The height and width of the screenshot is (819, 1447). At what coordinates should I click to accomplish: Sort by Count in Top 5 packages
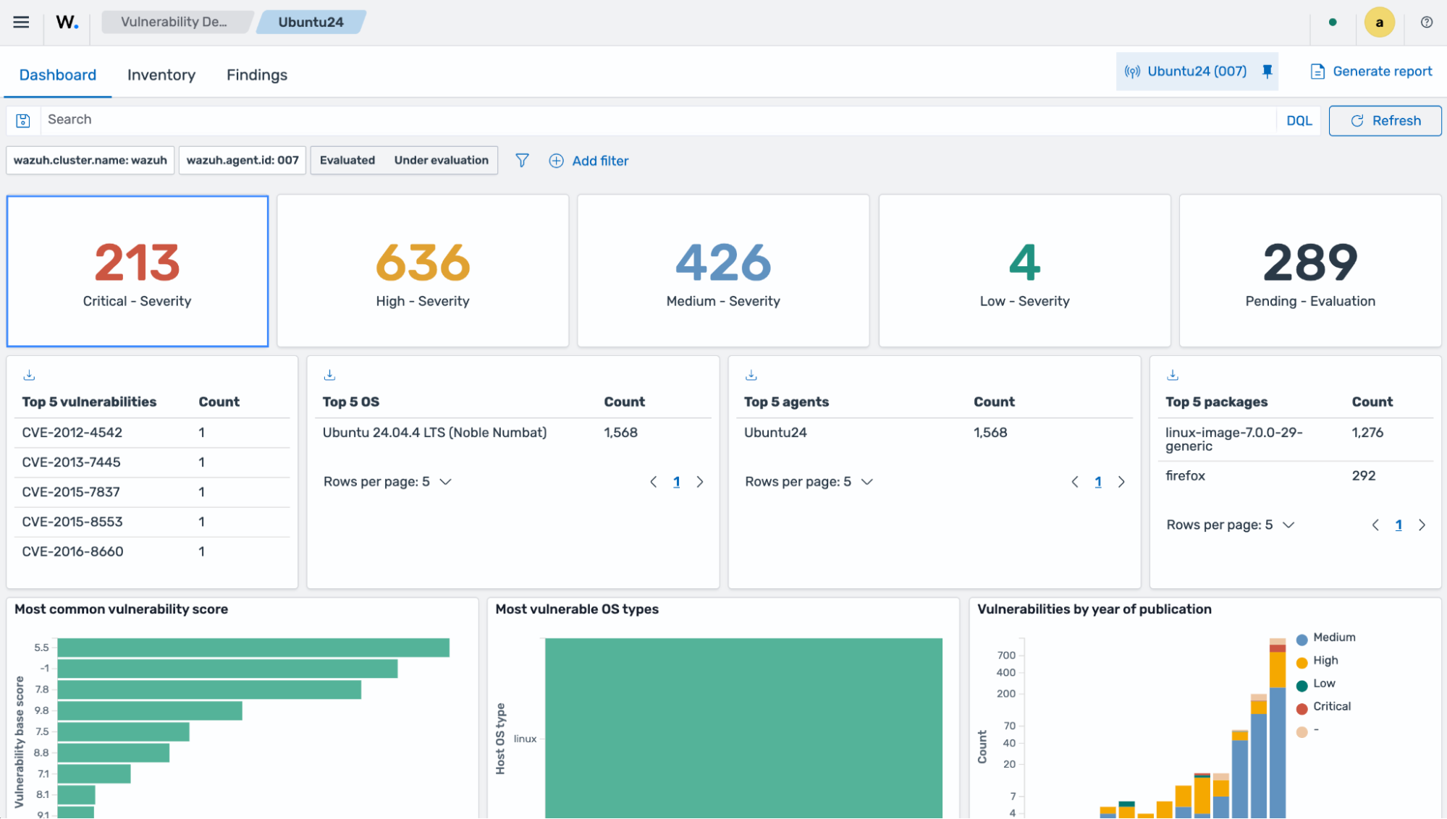1372,402
